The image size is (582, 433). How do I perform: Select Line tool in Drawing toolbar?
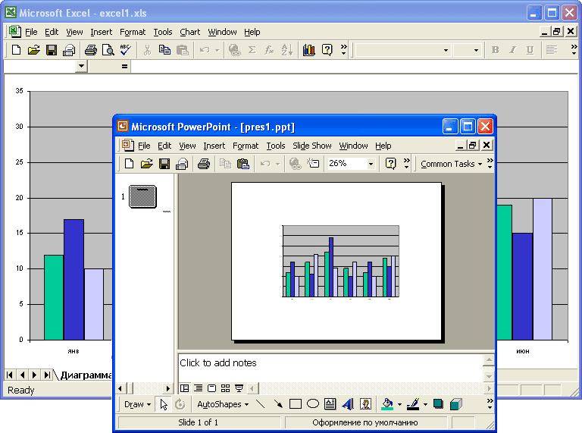coord(261,404)
